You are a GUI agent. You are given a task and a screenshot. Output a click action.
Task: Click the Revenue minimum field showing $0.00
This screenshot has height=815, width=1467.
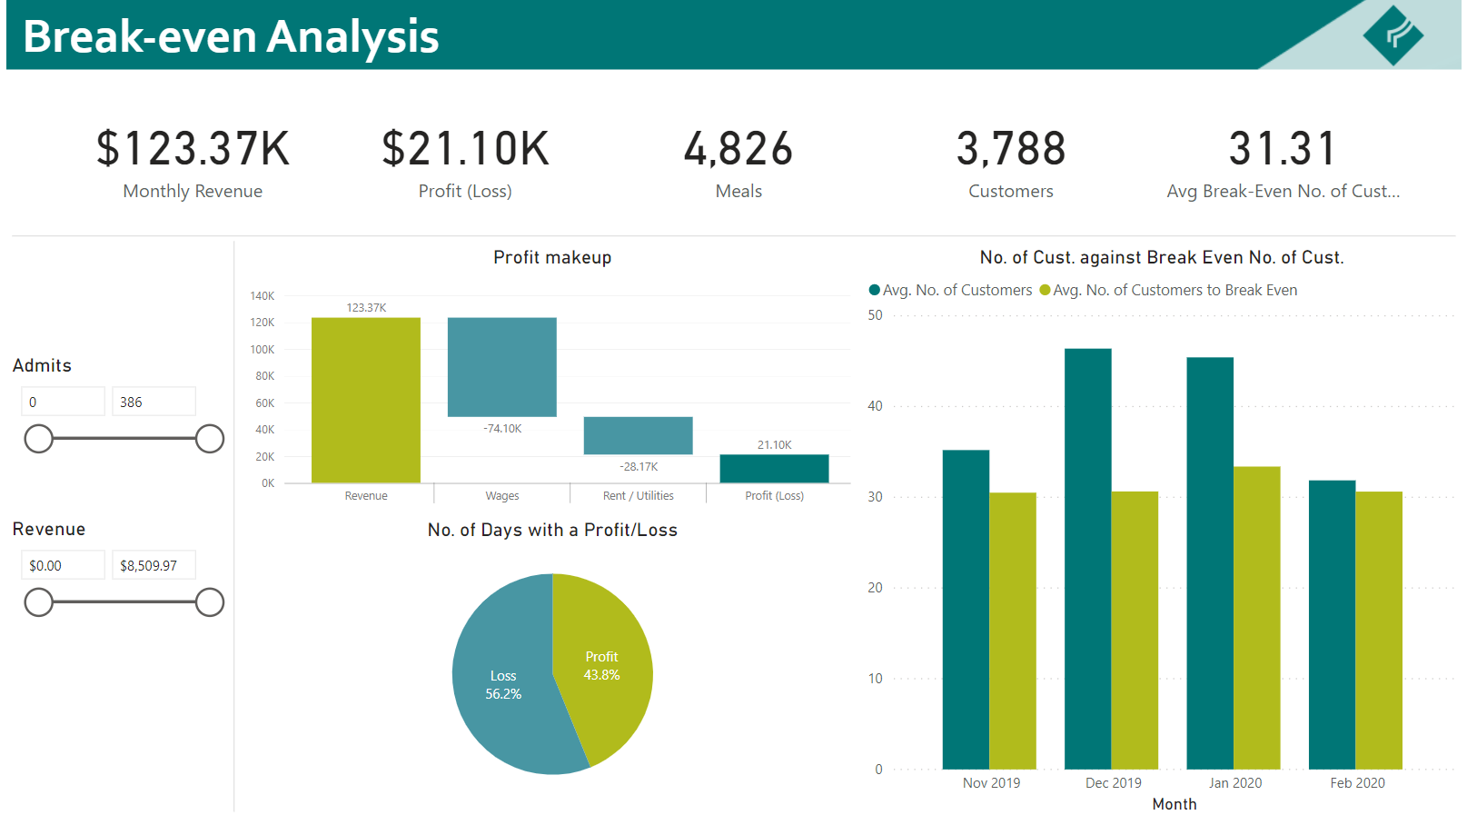63,565
